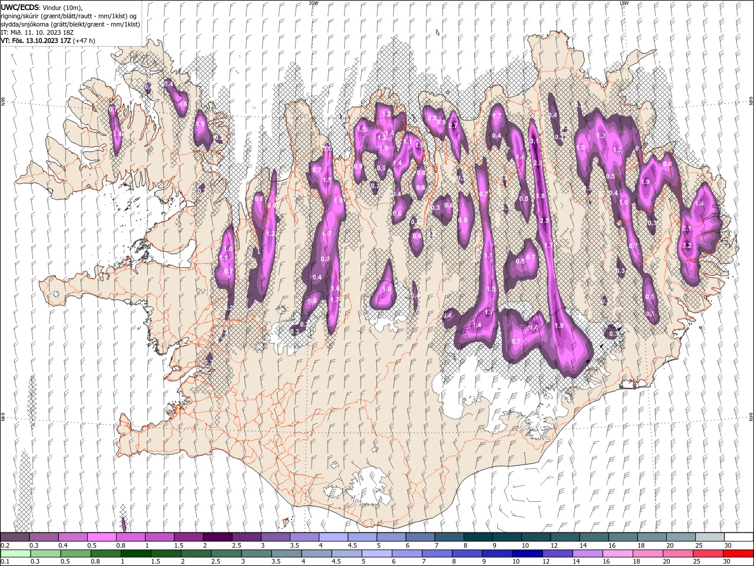Click the '0.2' number in upper legend row
754x566 pixels.
click(5, 546)
